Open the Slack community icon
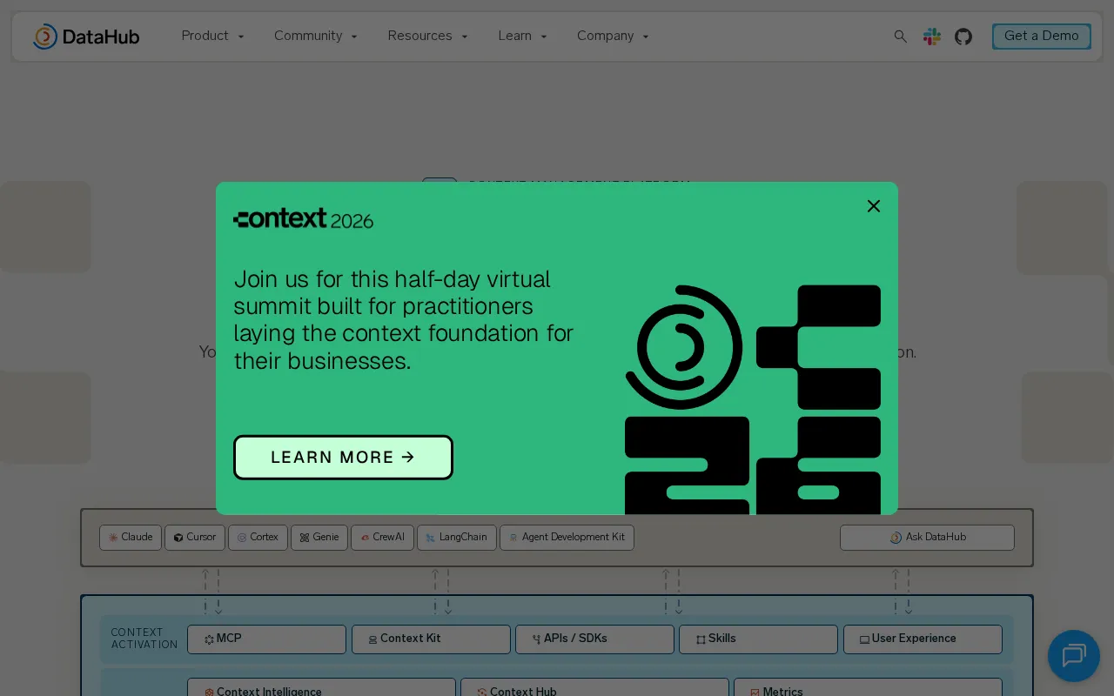The image size is (1114, 696). [932, 37]
